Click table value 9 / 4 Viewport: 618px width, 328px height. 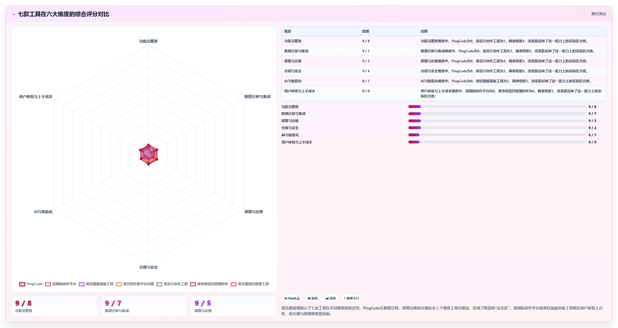pos(366,71)
